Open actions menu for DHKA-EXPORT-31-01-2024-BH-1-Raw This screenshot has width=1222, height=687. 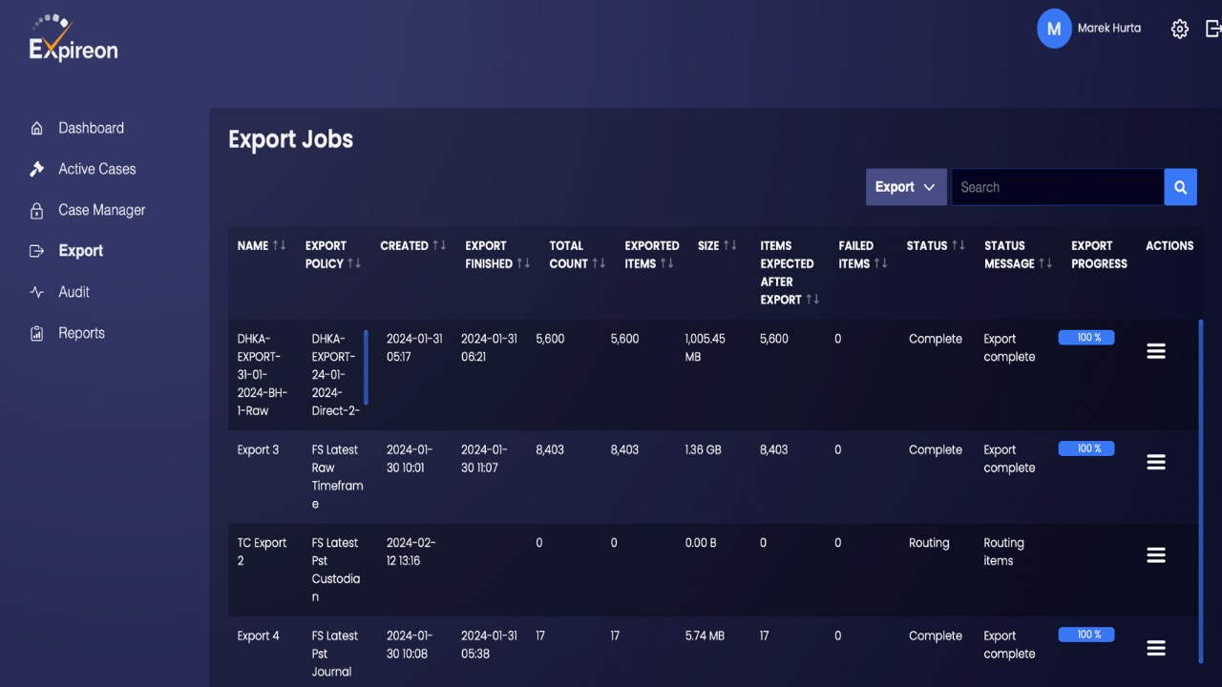coord(1156,351)
